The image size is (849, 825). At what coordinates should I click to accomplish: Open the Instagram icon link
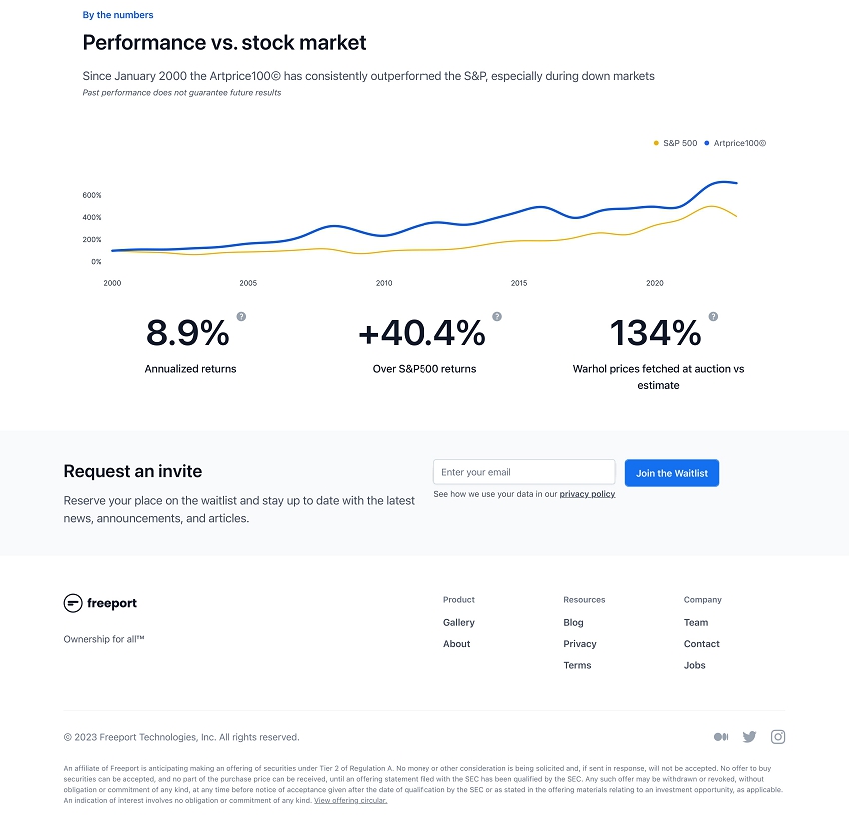(x=778, y=737)
